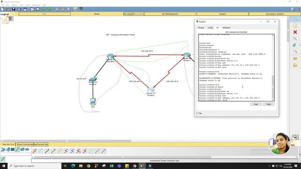Click the Logical workspace label
Image resolution: width=301 pixels, height=169 pixels.
[x=5, y=14]
